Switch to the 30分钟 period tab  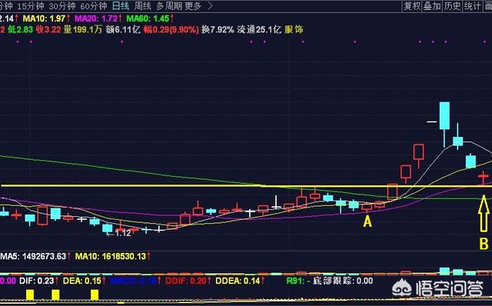click(x=61, y=6)
